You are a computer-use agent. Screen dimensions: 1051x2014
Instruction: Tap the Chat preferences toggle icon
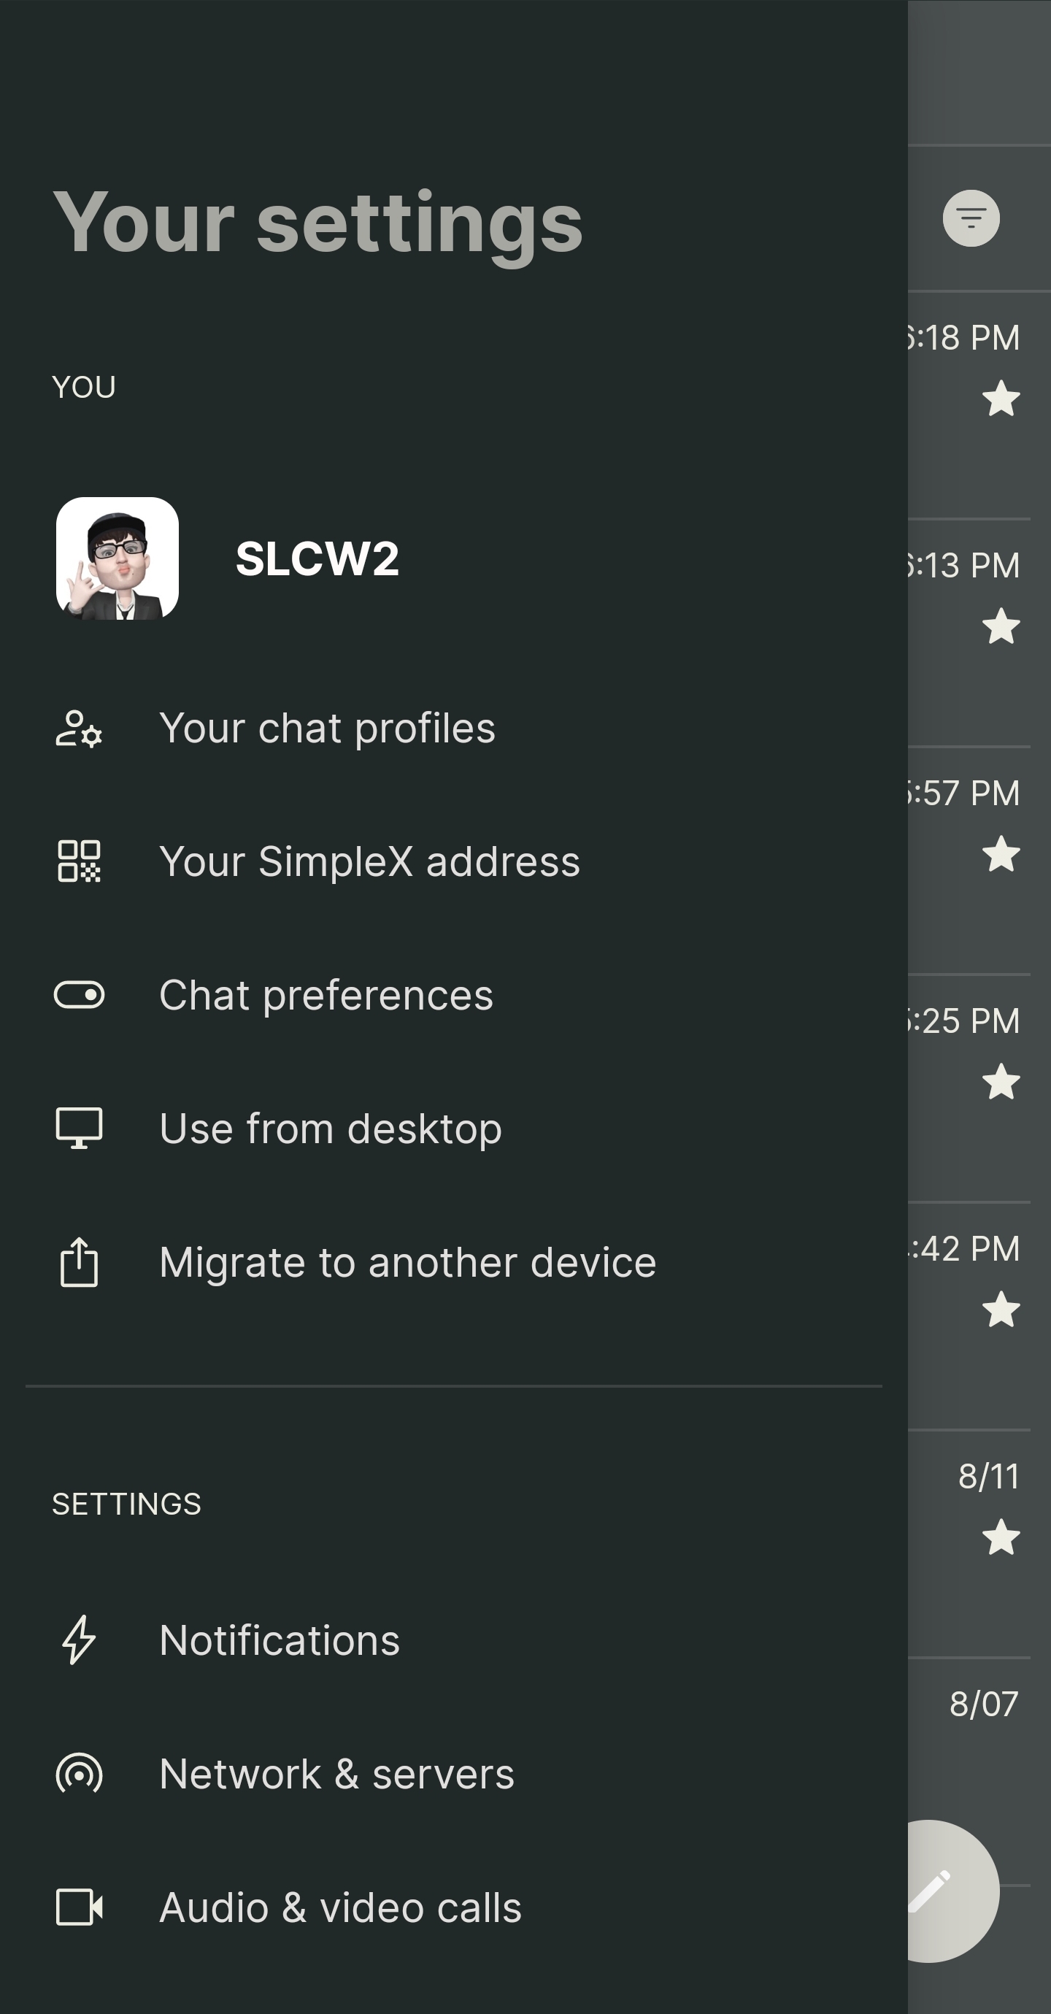pos(79,995)
